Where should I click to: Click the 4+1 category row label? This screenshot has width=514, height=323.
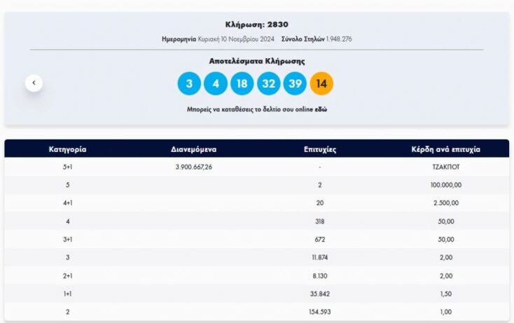pyautogui.click(x=67, y=203)
